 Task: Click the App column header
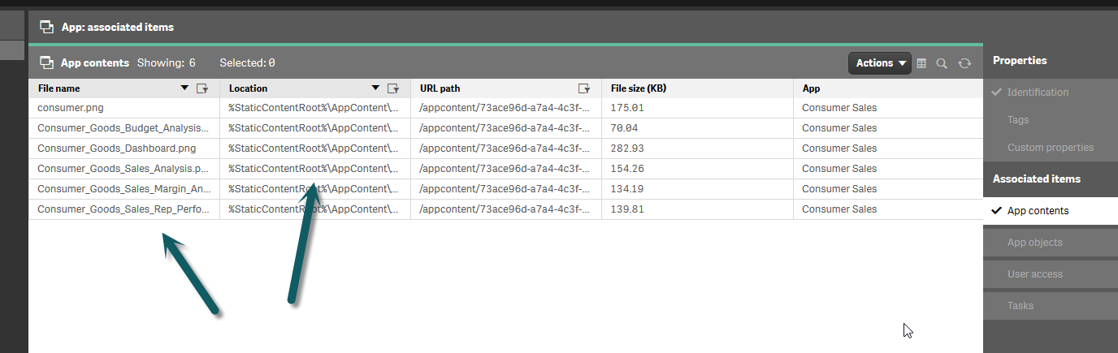811,88
